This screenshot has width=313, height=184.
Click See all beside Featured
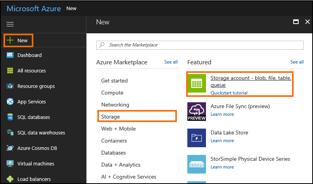tap(297, 62)
